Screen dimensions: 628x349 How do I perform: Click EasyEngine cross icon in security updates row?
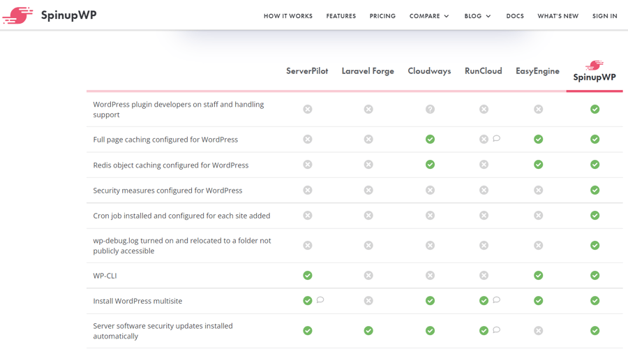(x=538, y=331)
